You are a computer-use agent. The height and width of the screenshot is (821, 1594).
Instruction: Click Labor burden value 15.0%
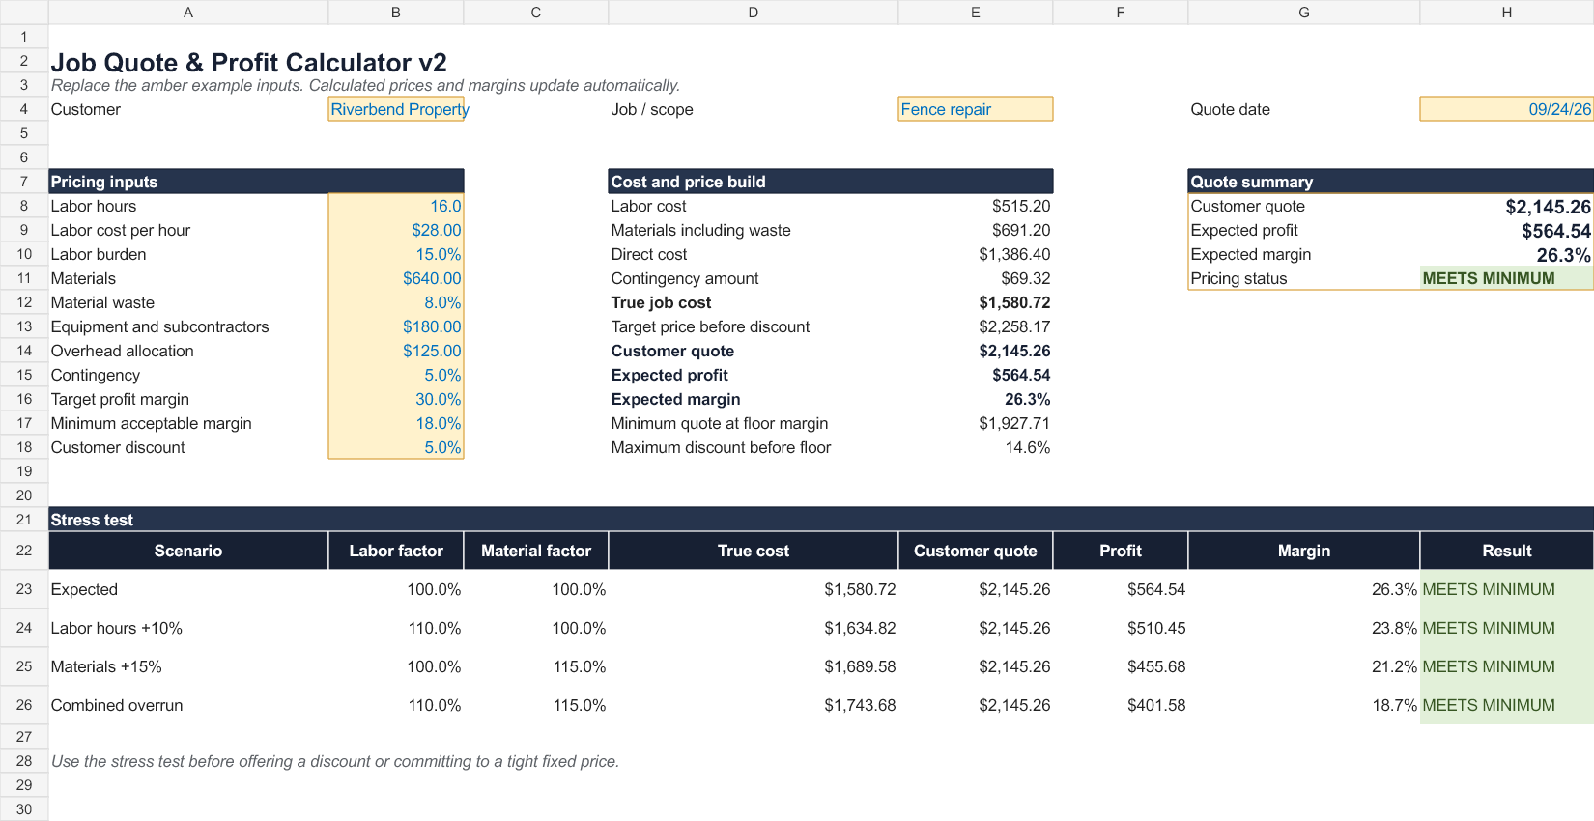pyautogui.click(x=396, y=254)
